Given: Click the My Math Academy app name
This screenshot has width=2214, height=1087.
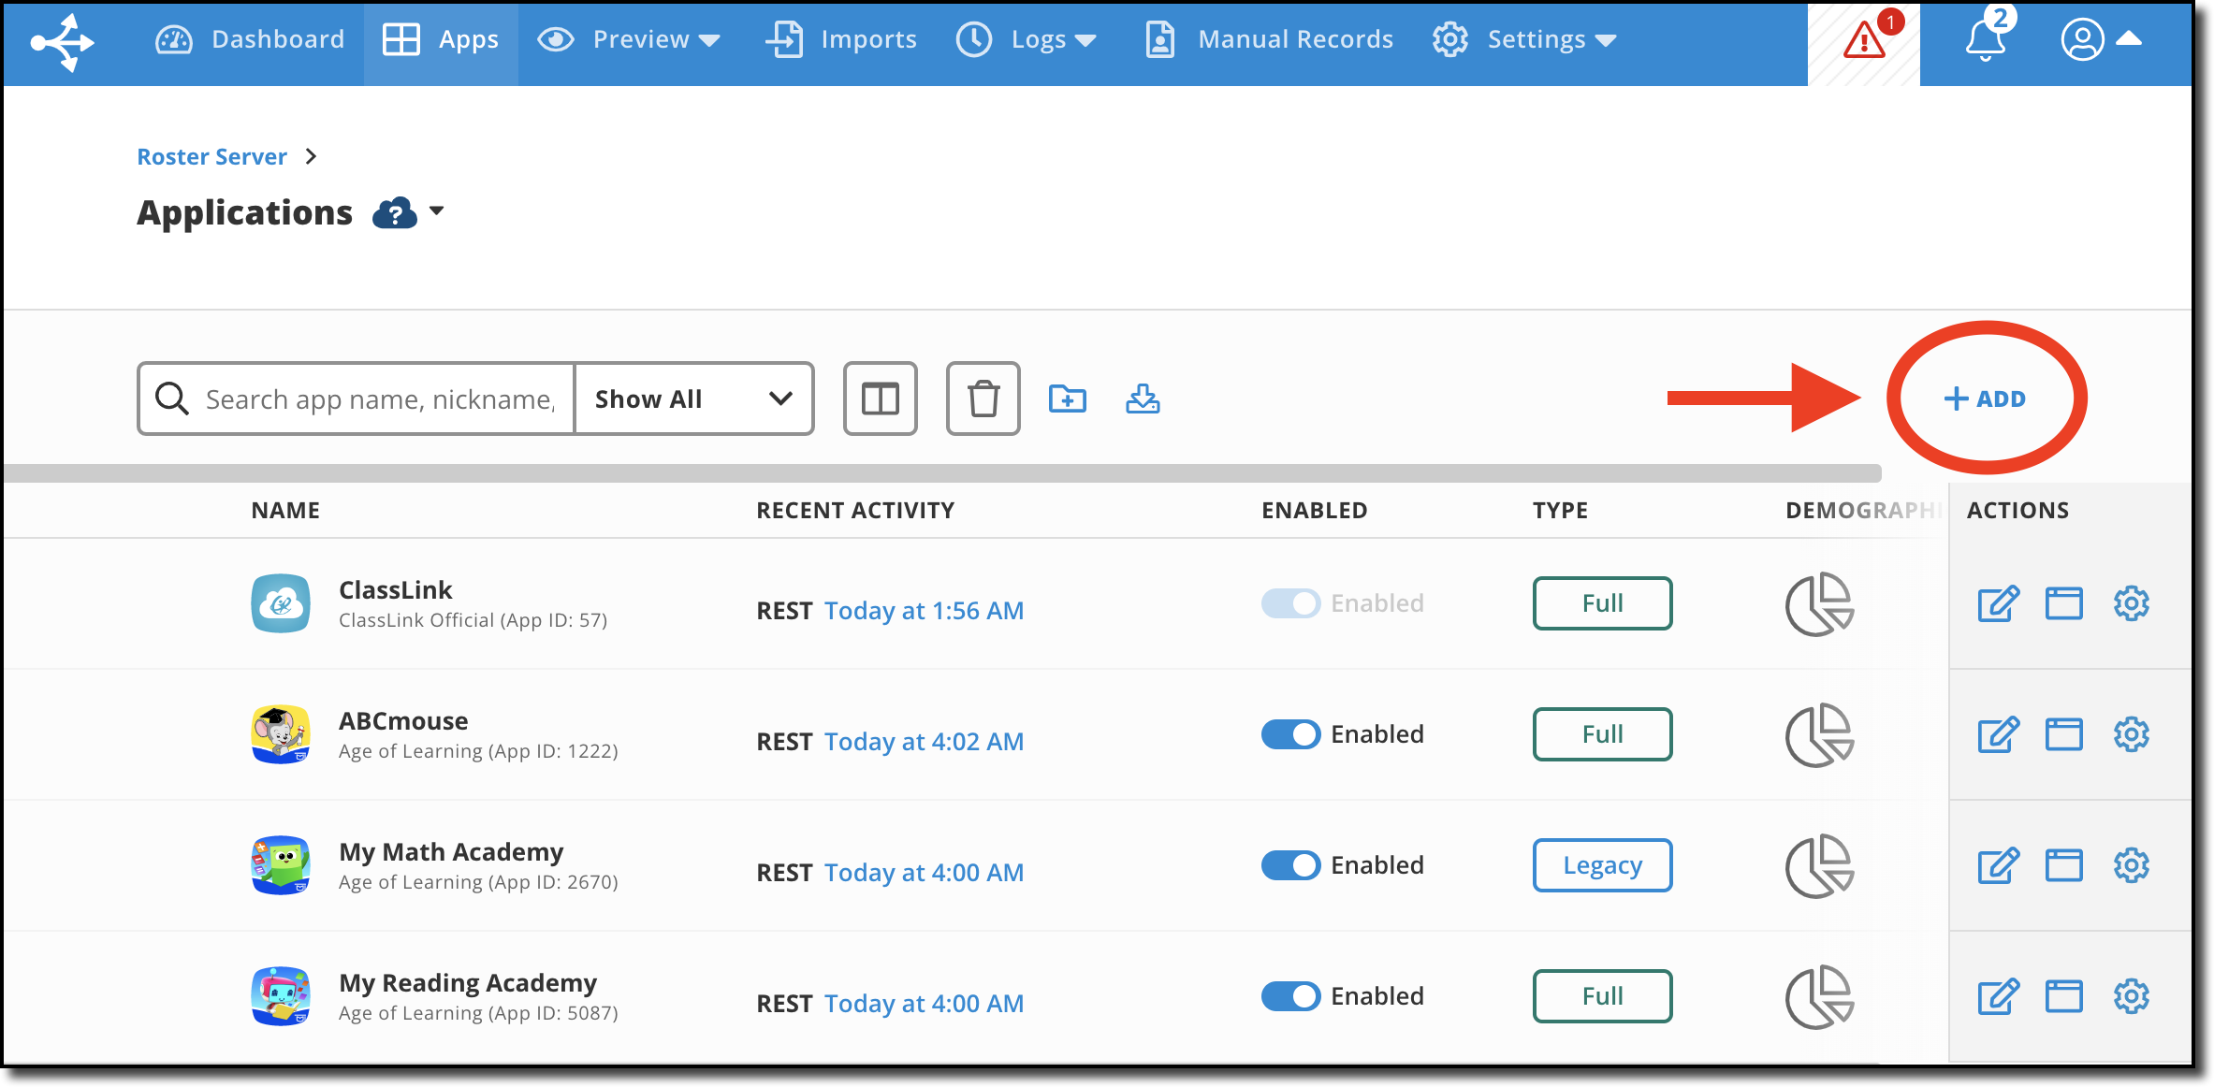Looking at the screenshot, I should [451, 852].
